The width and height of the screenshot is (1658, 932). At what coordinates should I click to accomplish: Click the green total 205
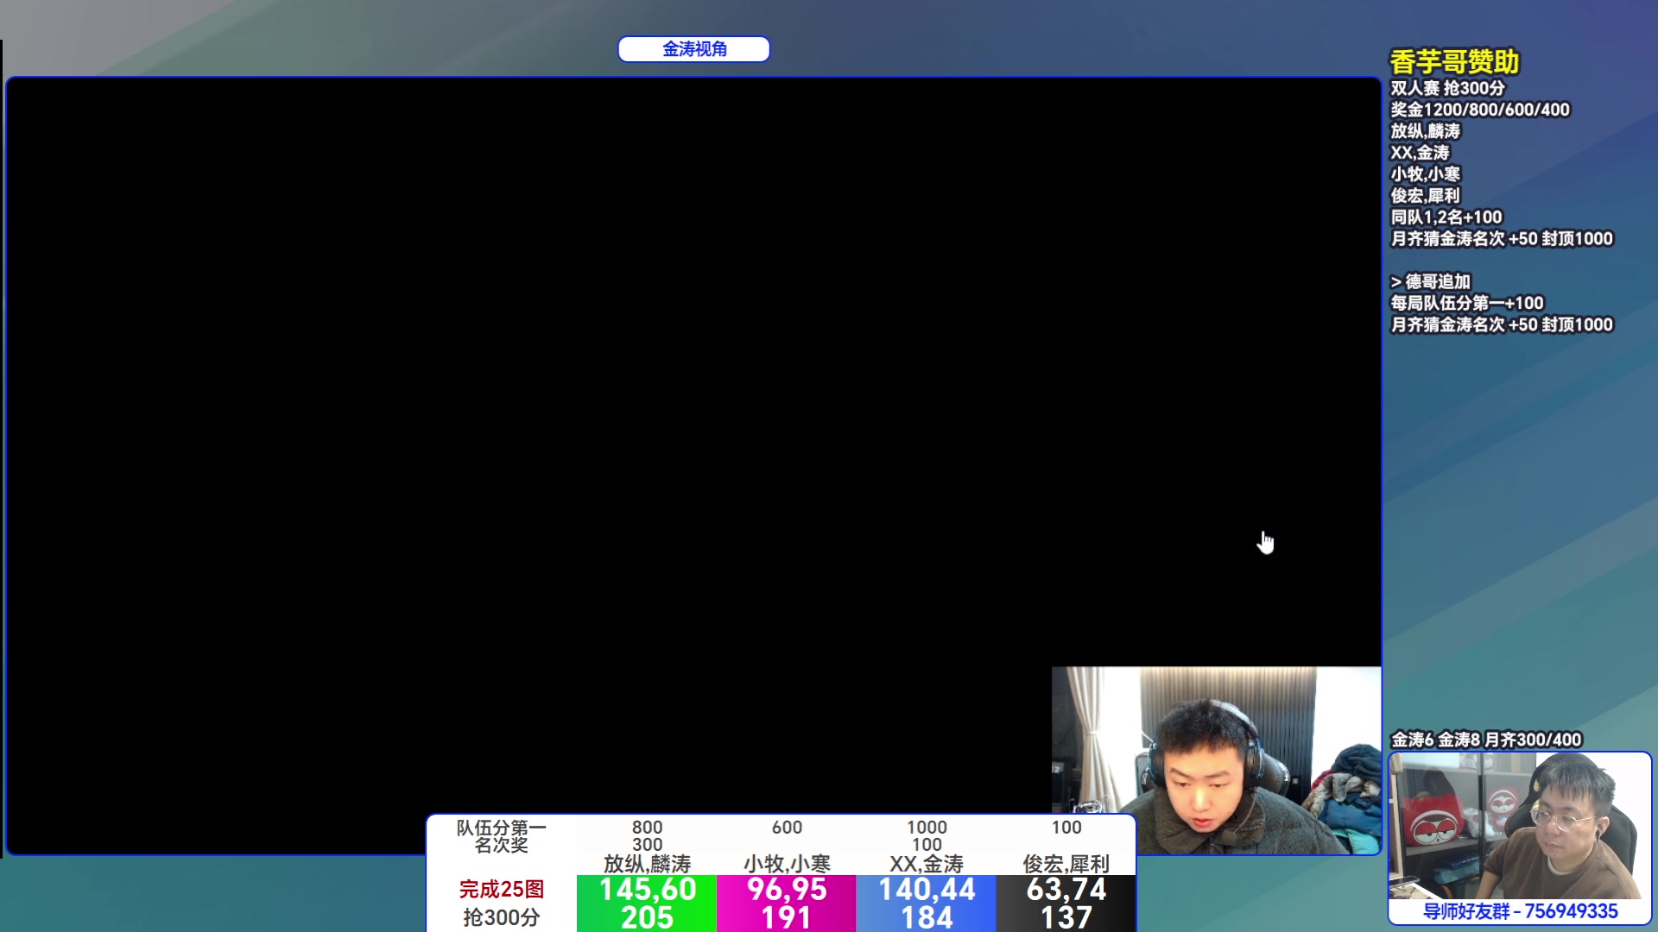tap(647, 917)
